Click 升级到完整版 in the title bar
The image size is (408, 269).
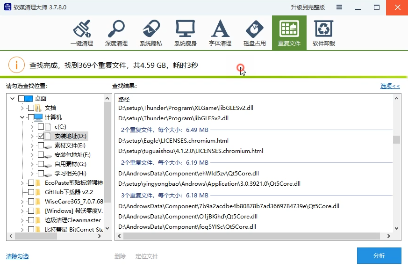pyautogui.click(x=308, y=7)
